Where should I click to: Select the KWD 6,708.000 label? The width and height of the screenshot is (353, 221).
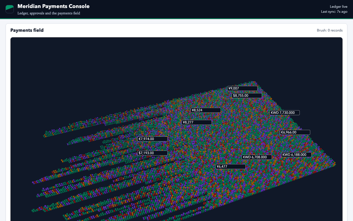[257, 157]
